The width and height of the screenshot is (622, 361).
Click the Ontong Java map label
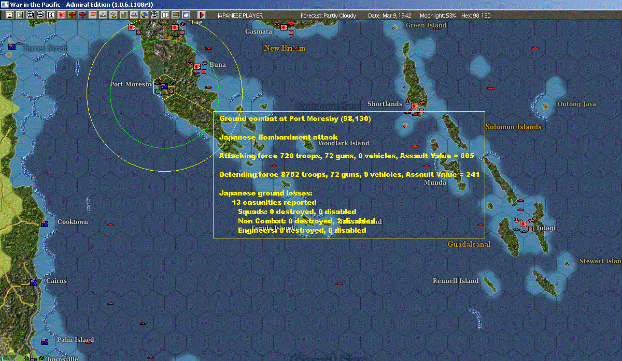tap(577, 104)
